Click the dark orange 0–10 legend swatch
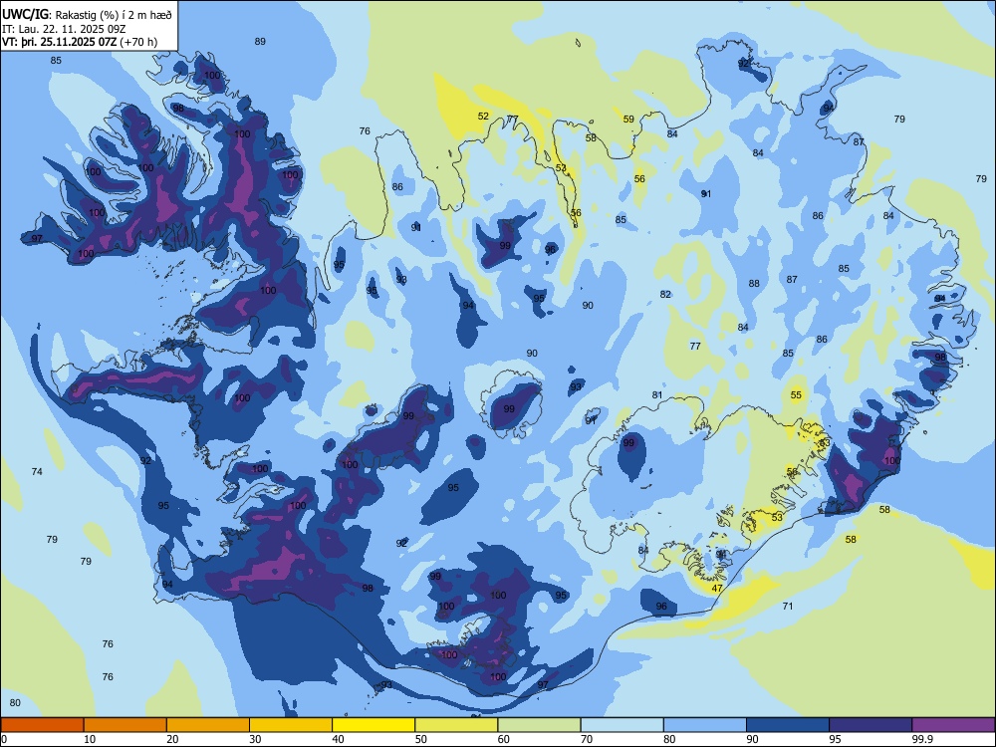996x747 pixels. coord(42,725)
